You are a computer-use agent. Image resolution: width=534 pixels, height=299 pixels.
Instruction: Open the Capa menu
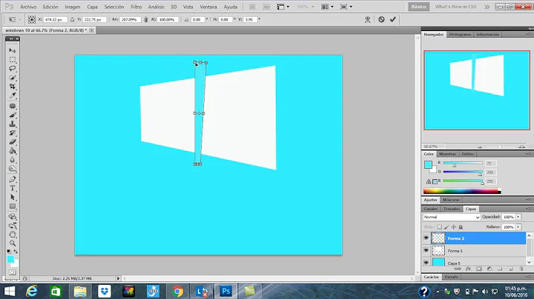coord(92,7)
